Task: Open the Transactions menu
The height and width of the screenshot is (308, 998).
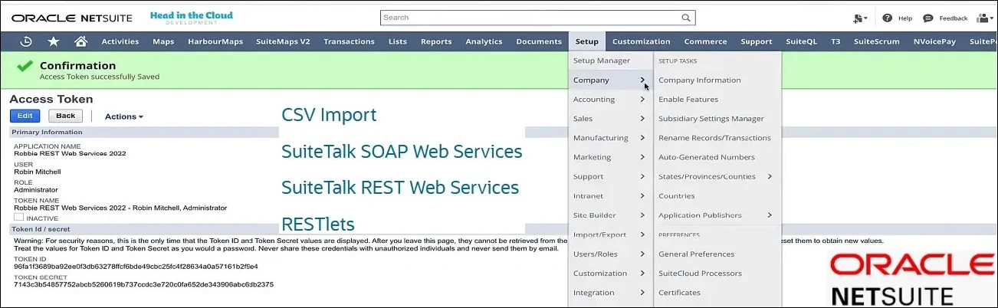Action: coord(349,41)
